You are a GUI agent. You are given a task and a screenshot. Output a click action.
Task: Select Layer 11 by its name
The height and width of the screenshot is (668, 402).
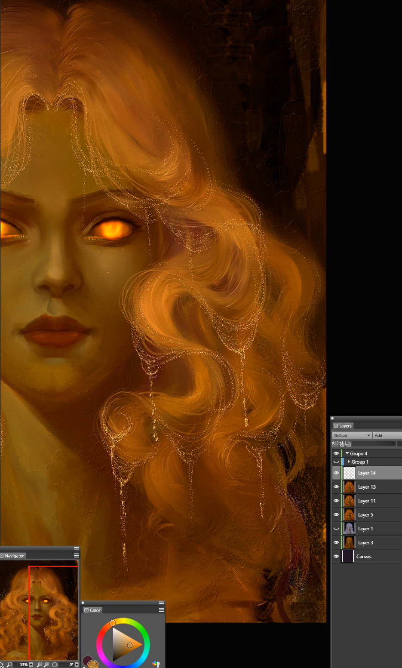(367, 501)
